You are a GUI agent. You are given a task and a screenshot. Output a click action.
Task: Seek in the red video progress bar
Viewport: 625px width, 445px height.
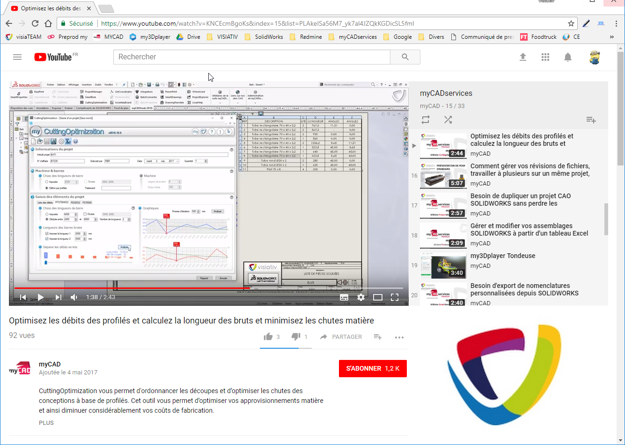(x=208, y=288)
